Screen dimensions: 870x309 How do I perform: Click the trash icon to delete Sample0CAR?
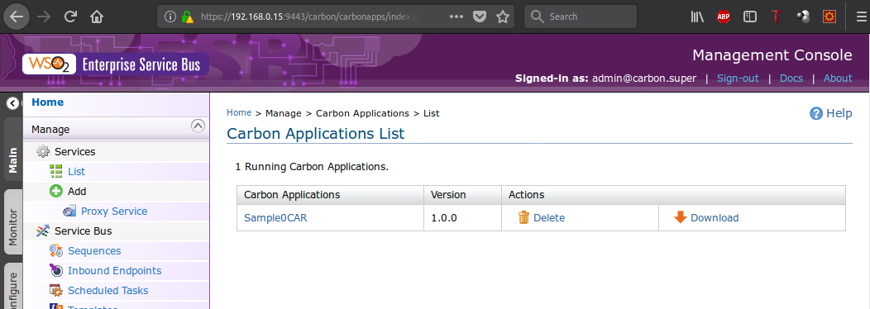click(x=523, y=217)
